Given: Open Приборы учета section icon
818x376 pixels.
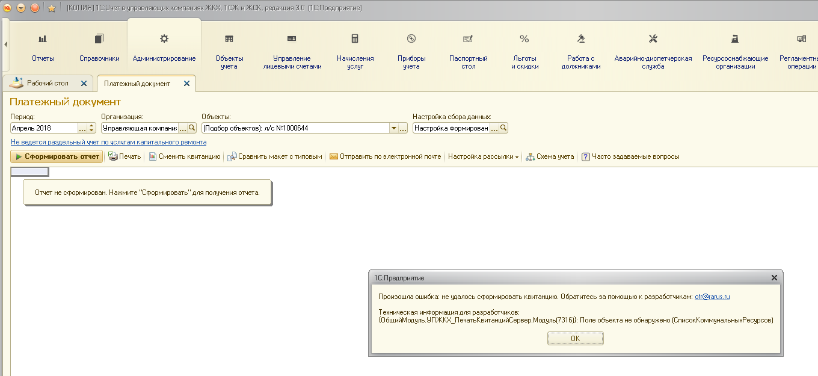Looking at the screenshot, I should [411, 39].
